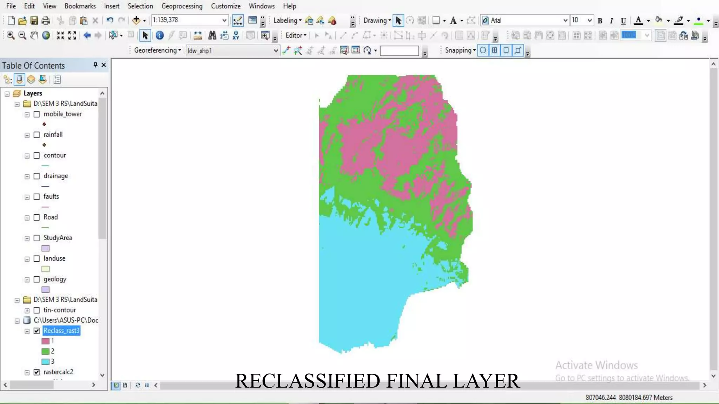This screenshot has width=719, height=404.
Task: Zoom to full extent globe icon
Action: [46, 35]
